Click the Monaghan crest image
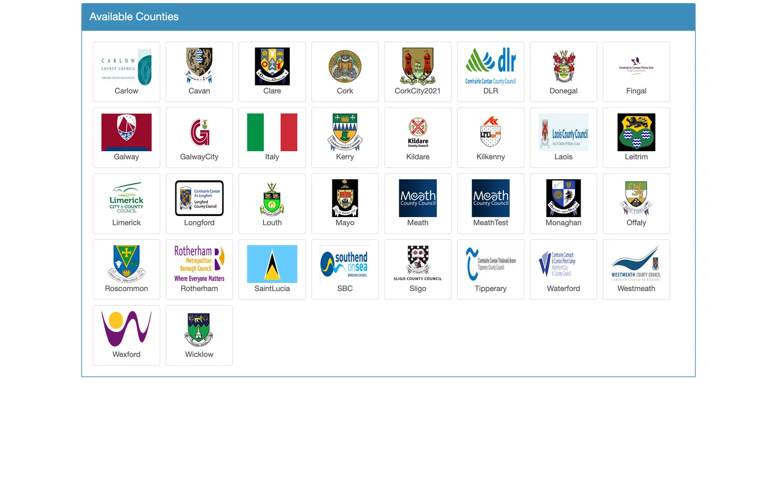Viewport: 777px width, 486px height. (x=563, y=198)
